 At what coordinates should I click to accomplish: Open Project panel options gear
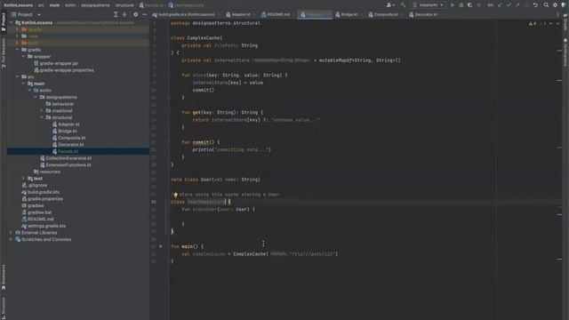pyautogui.click(x=136, y=14)
